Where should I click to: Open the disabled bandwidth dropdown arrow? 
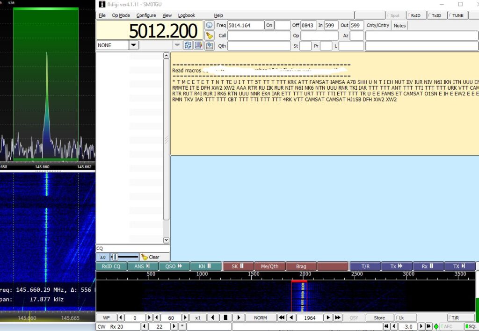tap(177, 45)
